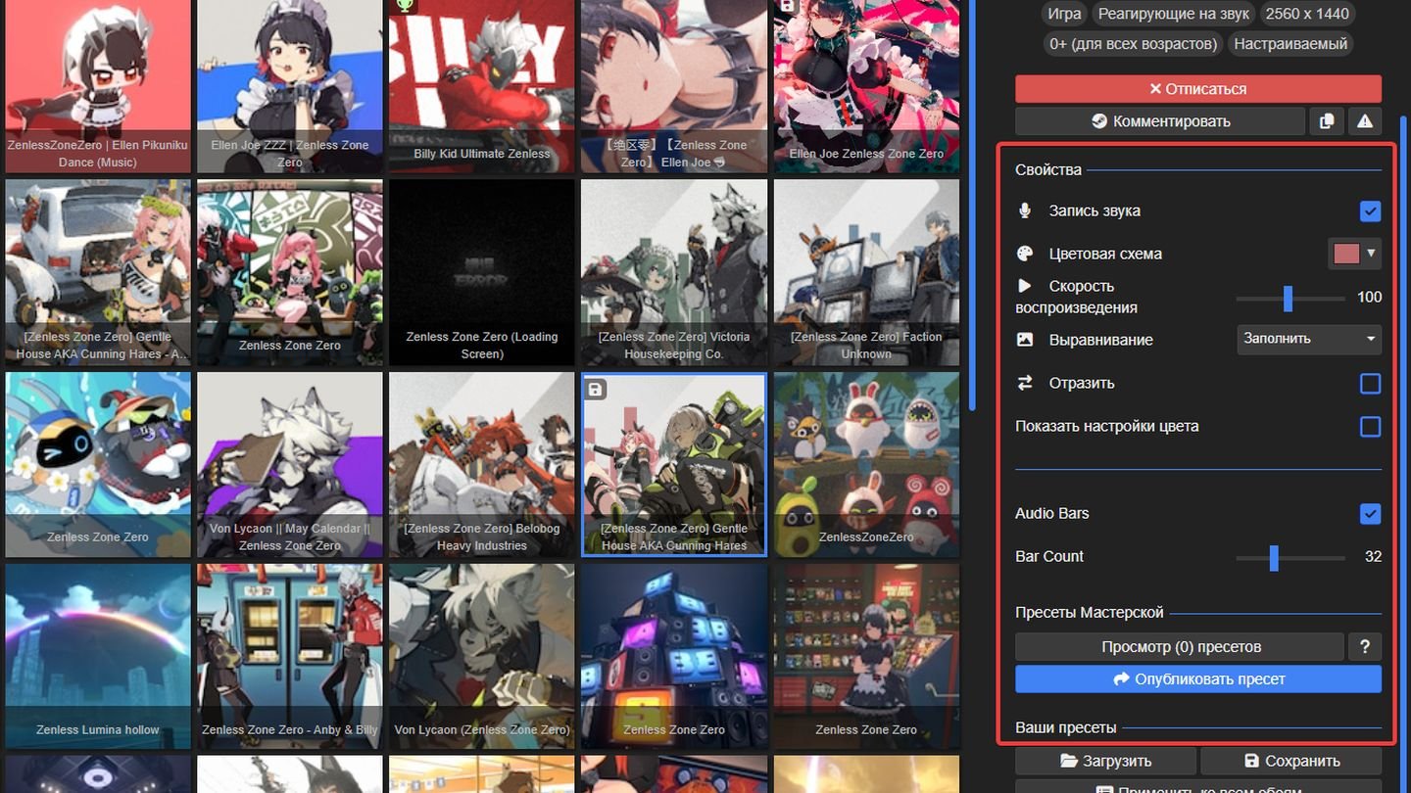Click the Загрузить preset button
The height and width of the screenshot is (793, 1411).
click(1105, 761)
